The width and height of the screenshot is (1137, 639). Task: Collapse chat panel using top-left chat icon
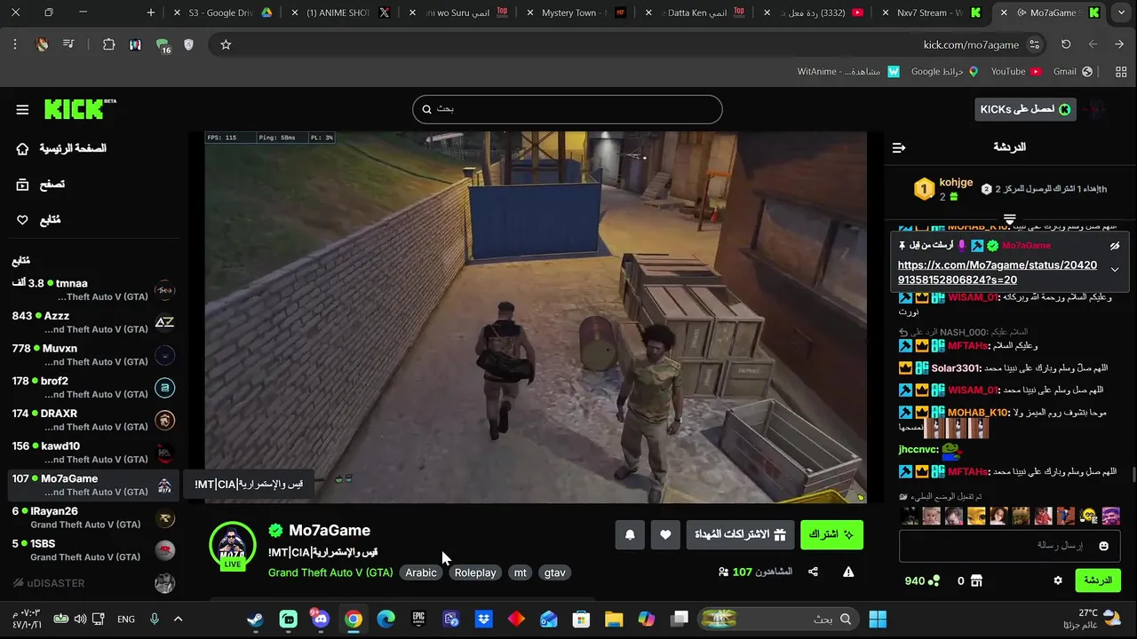tap(899, 147)
